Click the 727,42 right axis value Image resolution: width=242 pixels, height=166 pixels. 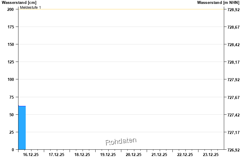tap(233, 115)
